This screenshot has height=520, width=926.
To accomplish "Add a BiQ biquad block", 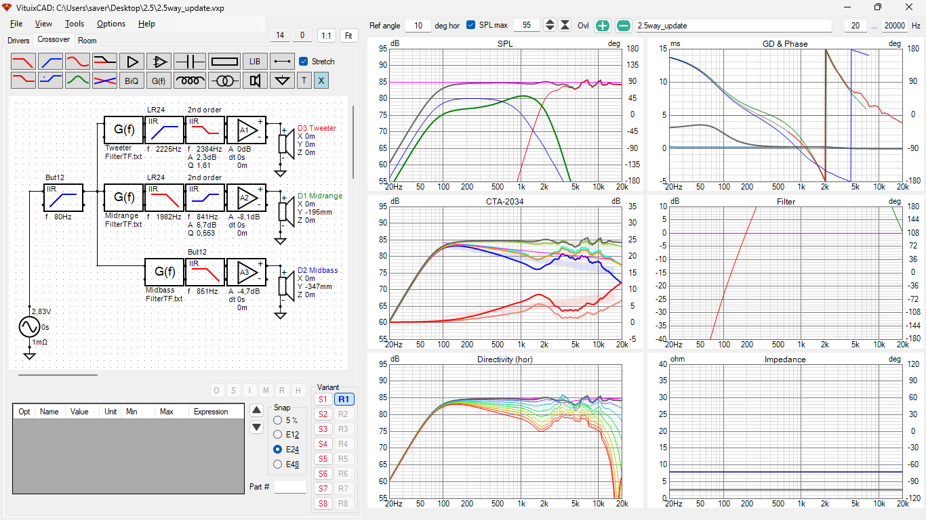I will tap(132, 81).
